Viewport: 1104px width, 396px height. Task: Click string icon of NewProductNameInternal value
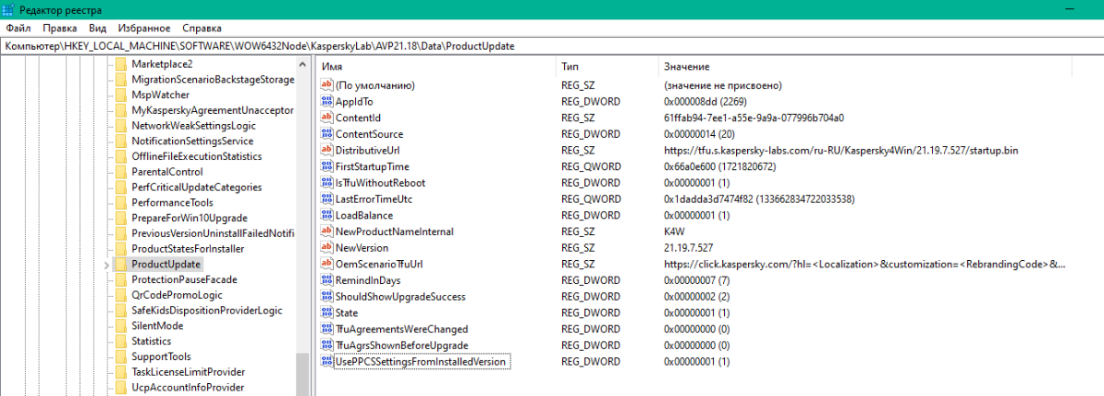tap(327, 232)
